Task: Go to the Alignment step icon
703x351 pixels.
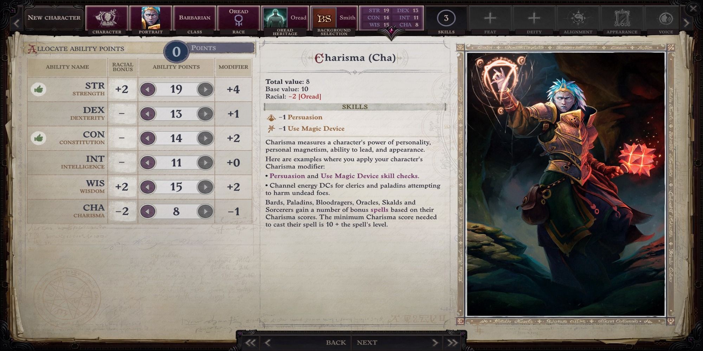Action: 578,18
